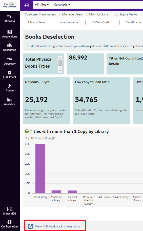Click scrollbar thumb in Total Physical Books tile

click(60, 63)
